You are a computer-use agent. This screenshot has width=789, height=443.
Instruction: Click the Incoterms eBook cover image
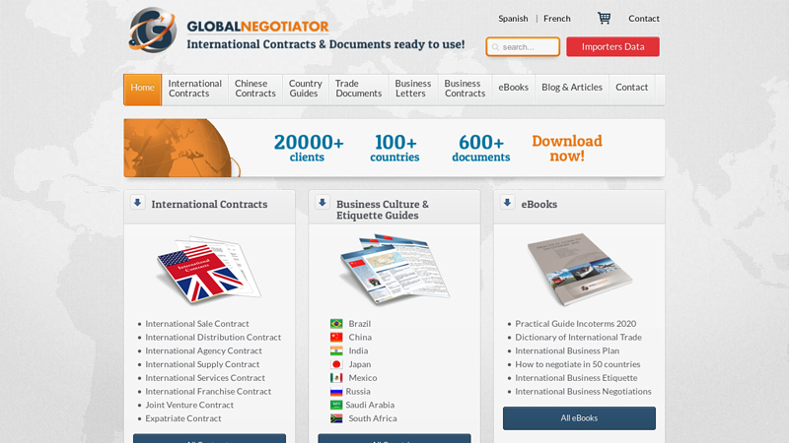pos(580,269)
